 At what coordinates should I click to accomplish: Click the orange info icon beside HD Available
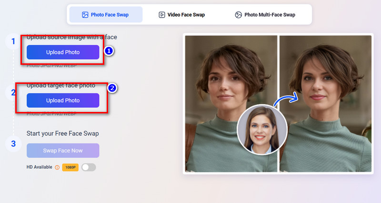pyautogui.click(x=57, y=167)
